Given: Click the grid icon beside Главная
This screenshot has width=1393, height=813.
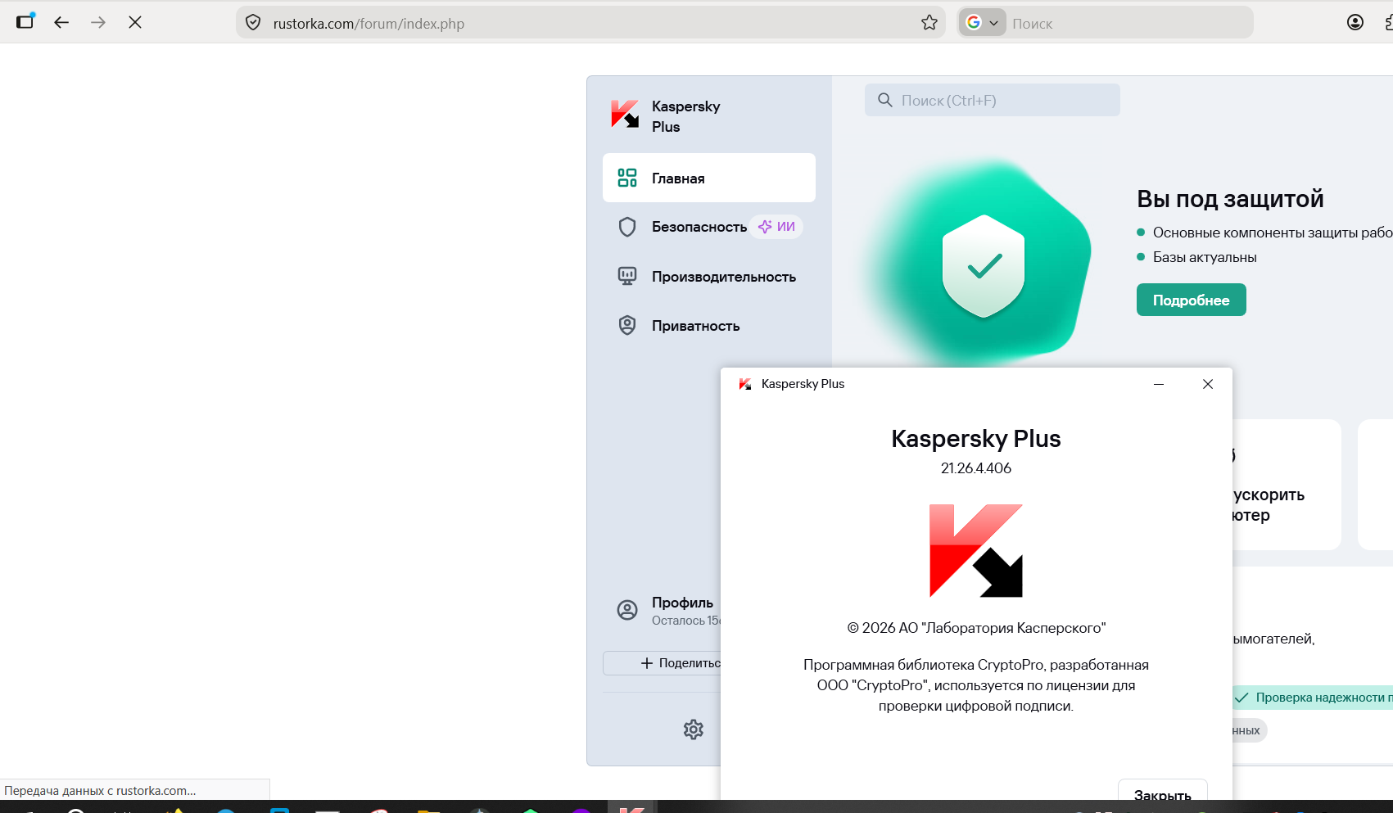Looking at the screenshot, I should pos(627,178).
